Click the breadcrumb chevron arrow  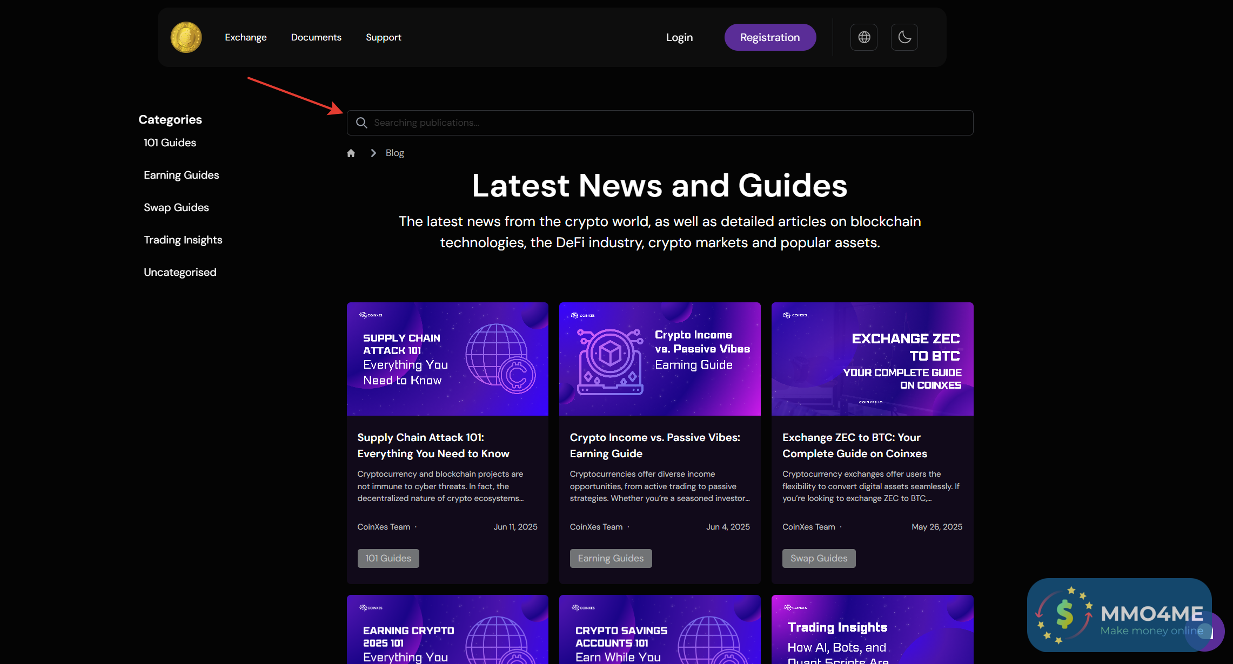(x=373, y=153)
